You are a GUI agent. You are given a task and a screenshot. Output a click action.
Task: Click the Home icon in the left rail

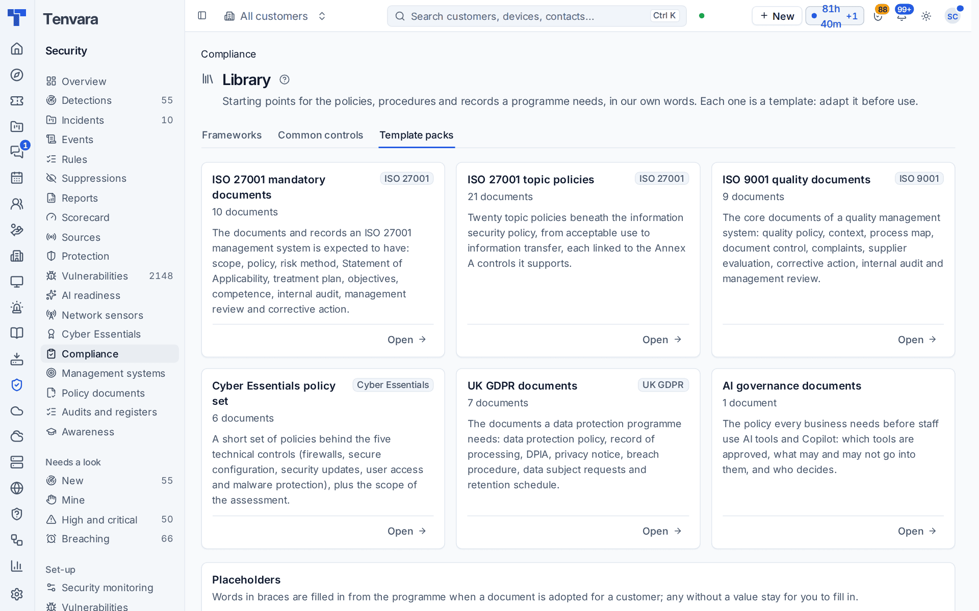click(x=17, y=48)
